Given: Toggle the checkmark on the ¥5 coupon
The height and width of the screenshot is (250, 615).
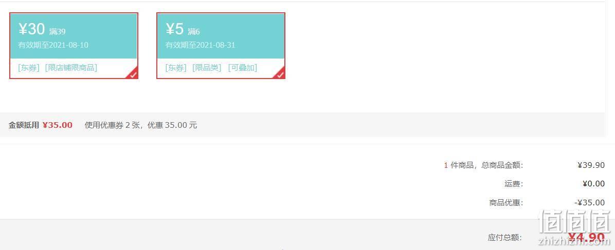Looking at the screenshot, I should click(280, 74).
